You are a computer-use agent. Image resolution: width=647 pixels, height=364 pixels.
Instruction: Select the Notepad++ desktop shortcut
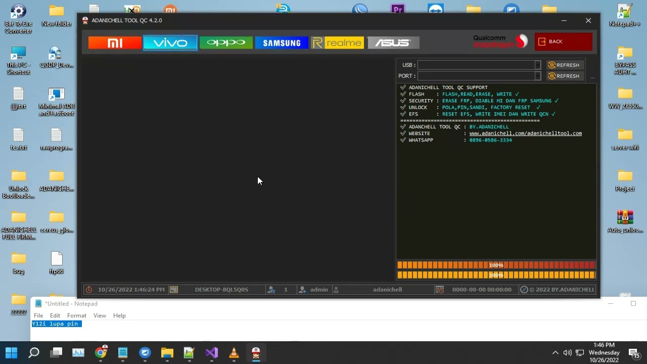(625, 16)
